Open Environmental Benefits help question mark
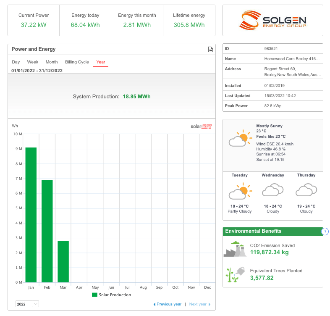Image resolution: width=330 pixels, height=316 pixels. click(325, 231)
